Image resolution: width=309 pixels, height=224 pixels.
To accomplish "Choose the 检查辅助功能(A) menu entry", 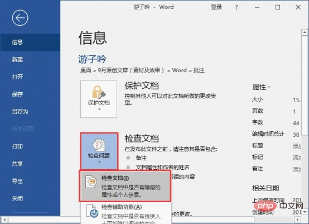I will click(126, 214).
